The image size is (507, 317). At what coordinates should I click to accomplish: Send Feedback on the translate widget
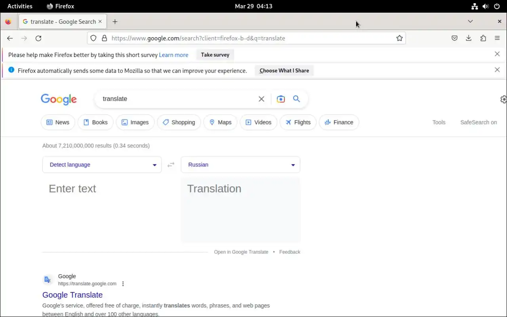[x=290, y=252]
